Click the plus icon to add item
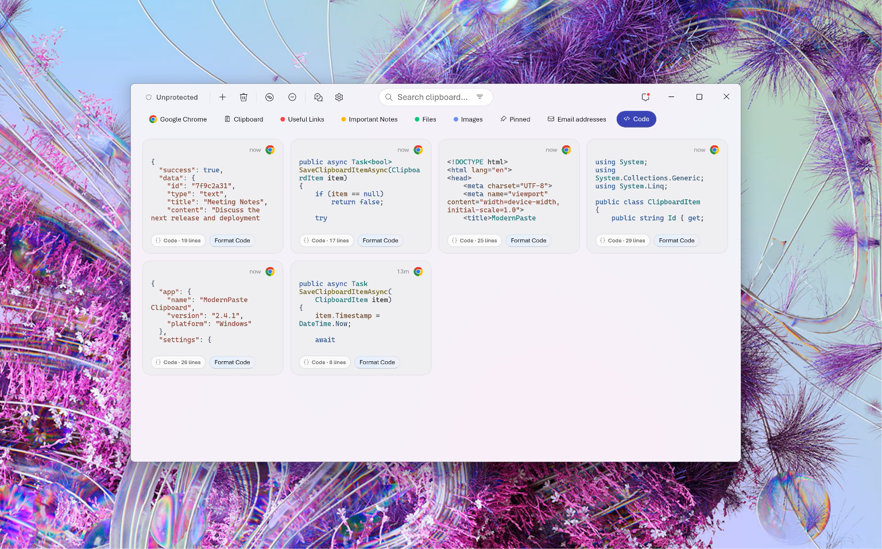 [222, 97]
